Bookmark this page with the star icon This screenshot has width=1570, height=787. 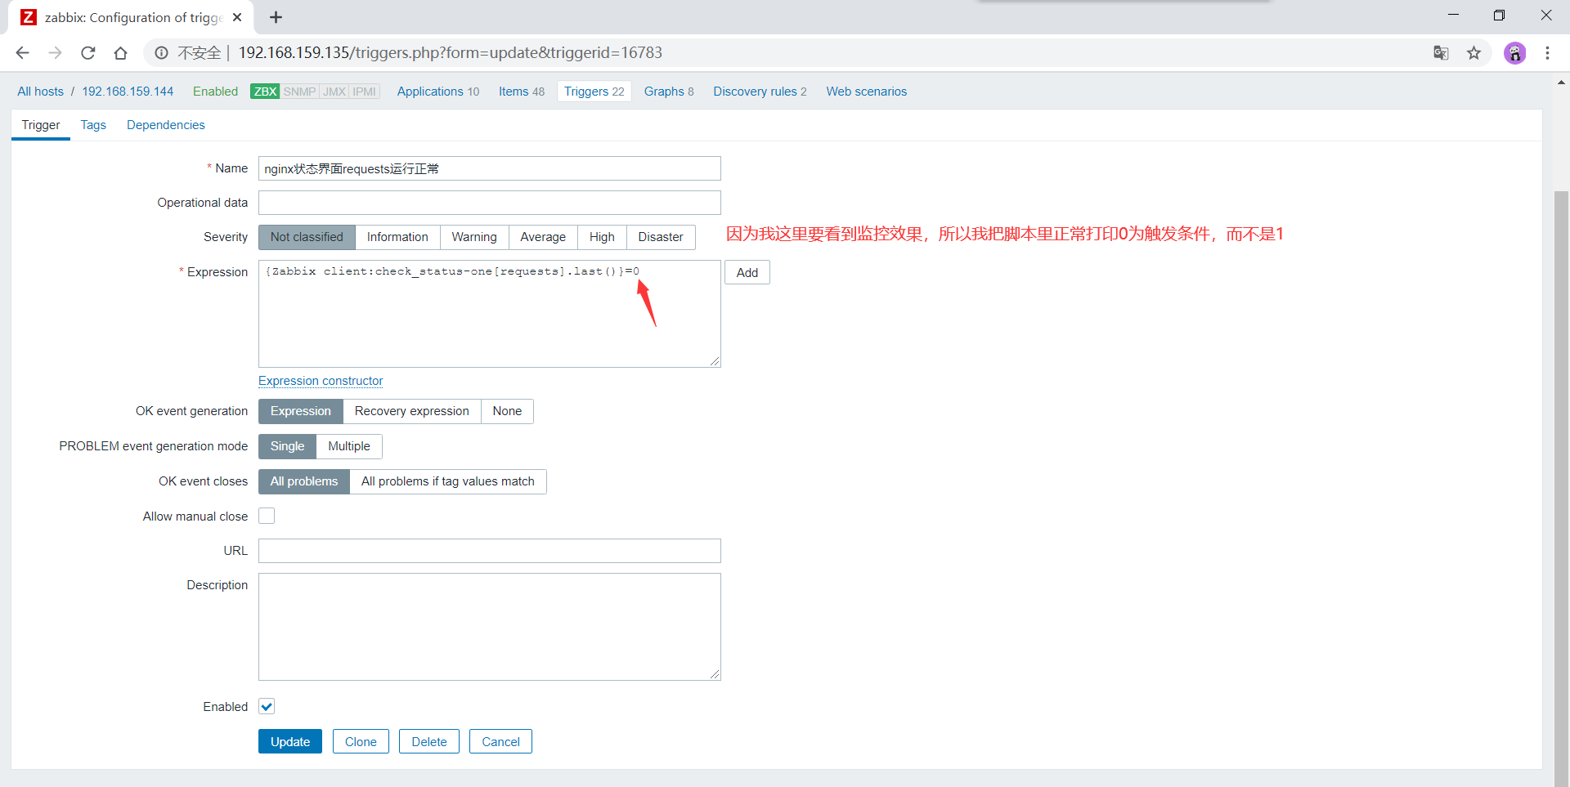click(1474, 53)
